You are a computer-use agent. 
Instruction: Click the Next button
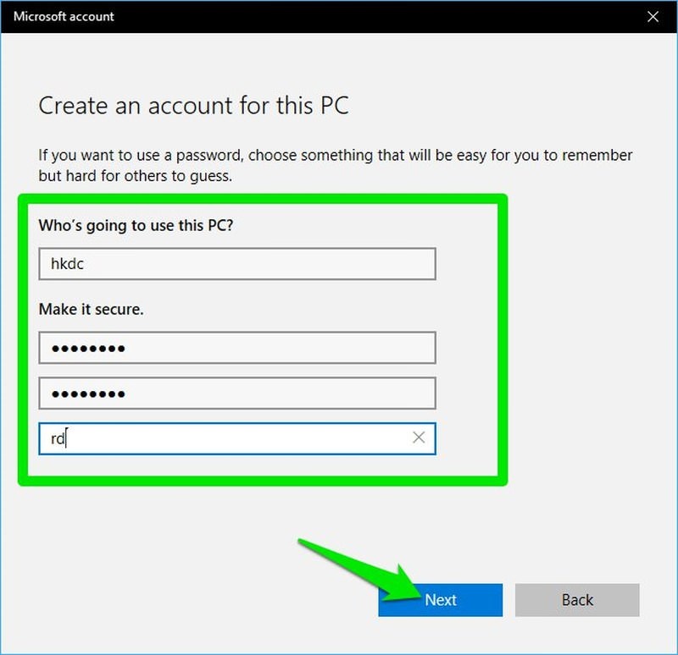point(440,600)
